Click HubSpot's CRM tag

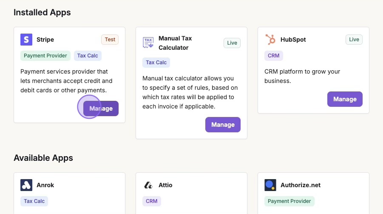coord(274,56)
